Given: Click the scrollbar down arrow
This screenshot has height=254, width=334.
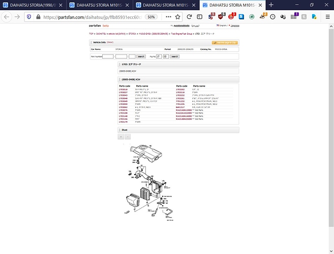Looking at the screenshot, I should point(331,251).
